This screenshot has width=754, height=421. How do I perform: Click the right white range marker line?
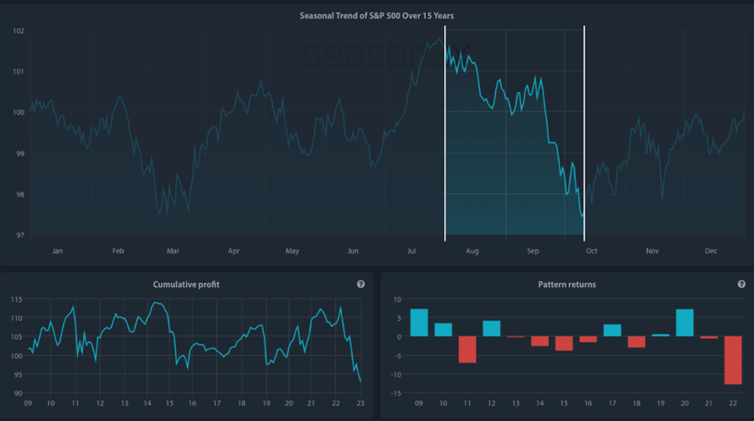point(584,134)
